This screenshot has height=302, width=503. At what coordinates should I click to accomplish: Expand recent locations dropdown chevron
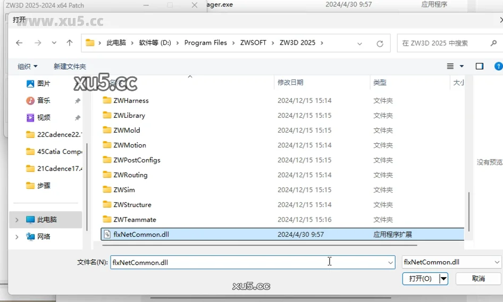tap(54, 43)
